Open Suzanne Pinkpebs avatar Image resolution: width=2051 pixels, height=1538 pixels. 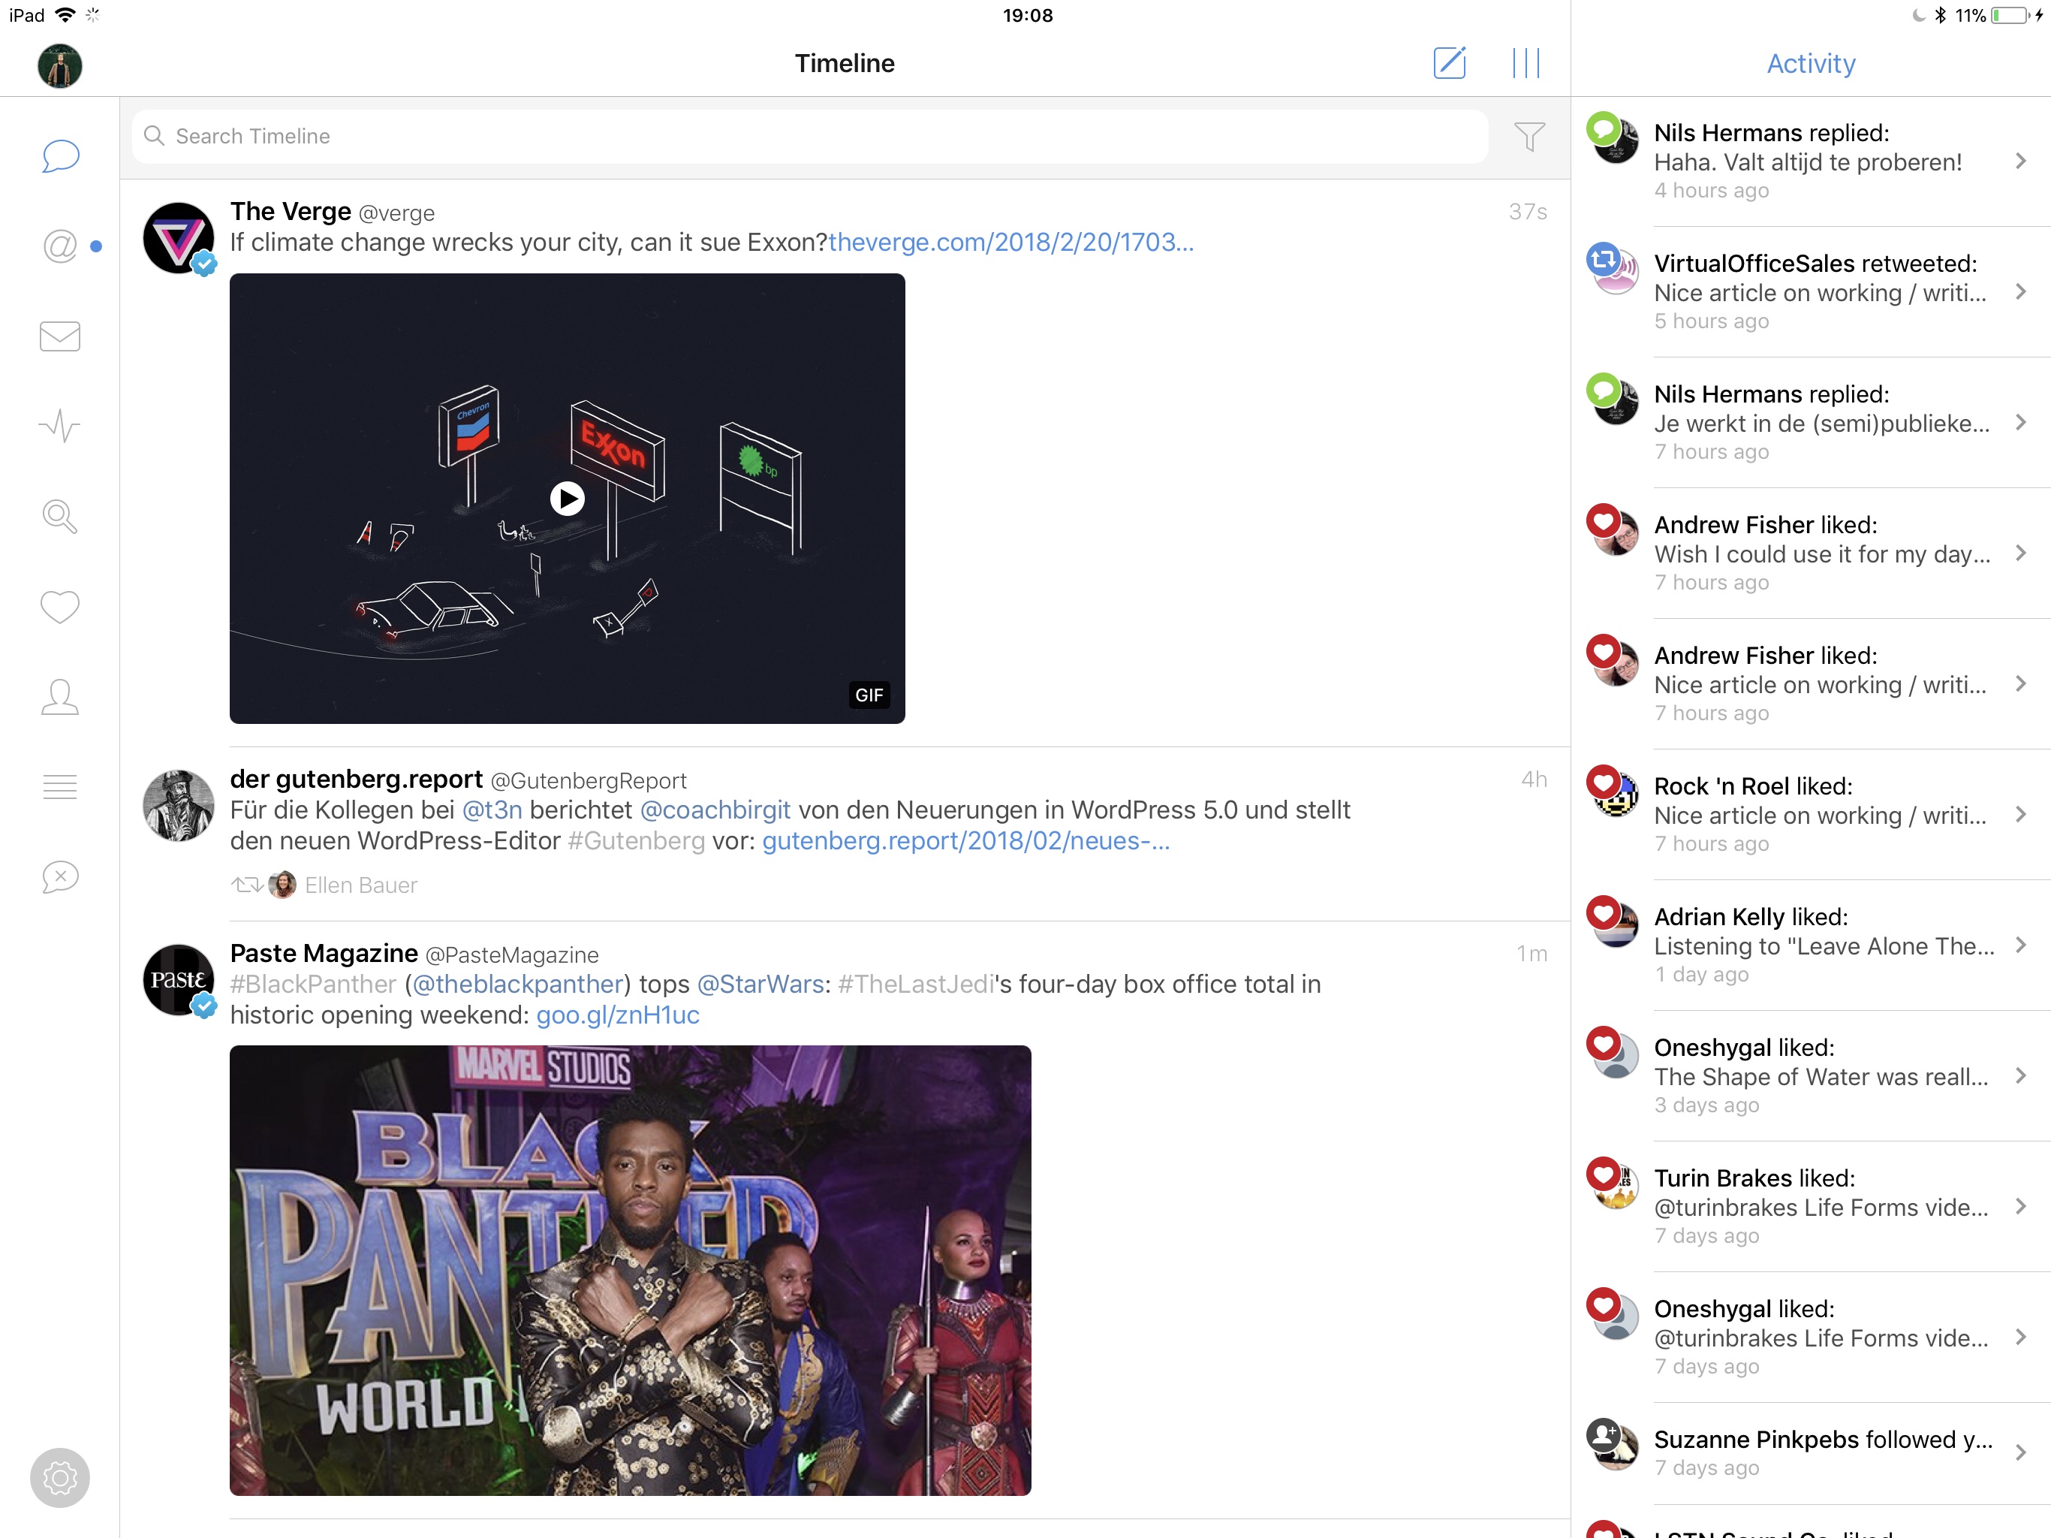click(x=1616, y=1447)
